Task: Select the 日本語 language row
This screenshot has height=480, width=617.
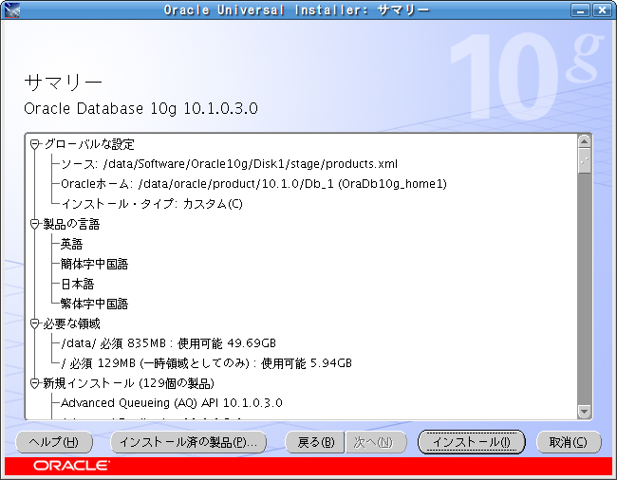Action: [x=78, y=284]
